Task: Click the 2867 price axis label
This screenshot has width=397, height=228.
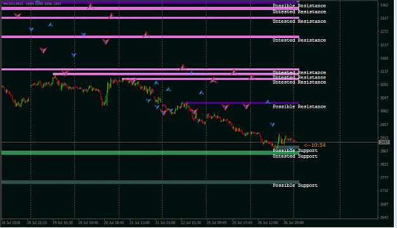Action: click(x=384, y=151)
